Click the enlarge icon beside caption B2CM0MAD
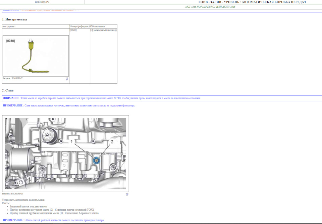The height and width of the screenshot is (224, 322). [x=127, y=194]
